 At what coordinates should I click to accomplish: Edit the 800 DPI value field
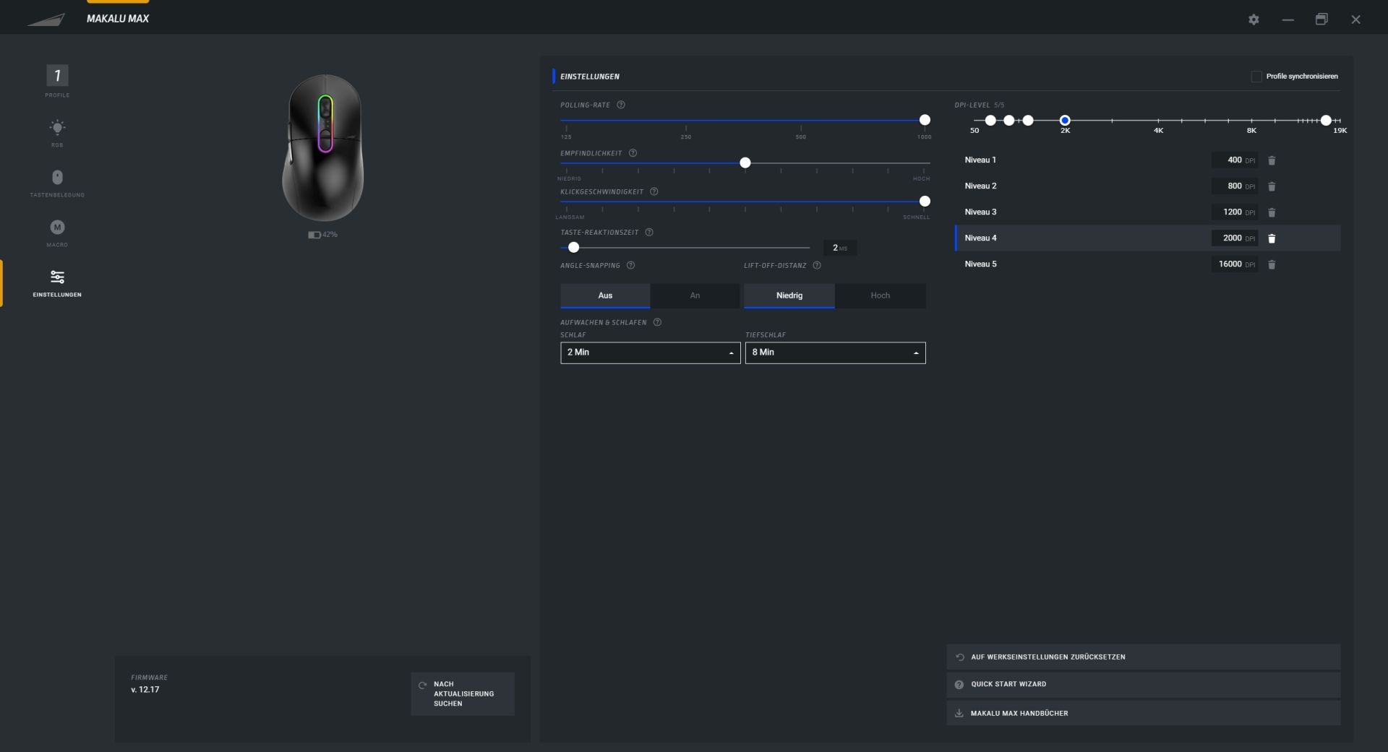(1235, 186)
